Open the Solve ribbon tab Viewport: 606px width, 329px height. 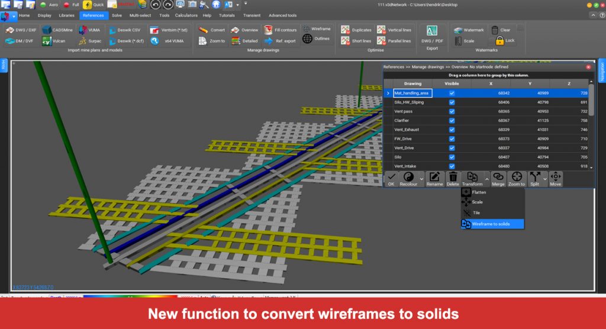(x=117, y=15)
